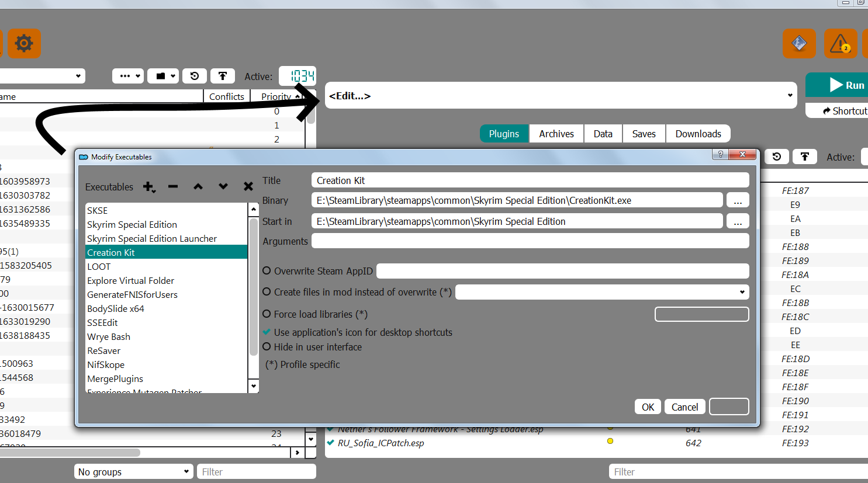Open the profile dropdown at top left

(x=42, y=76)
